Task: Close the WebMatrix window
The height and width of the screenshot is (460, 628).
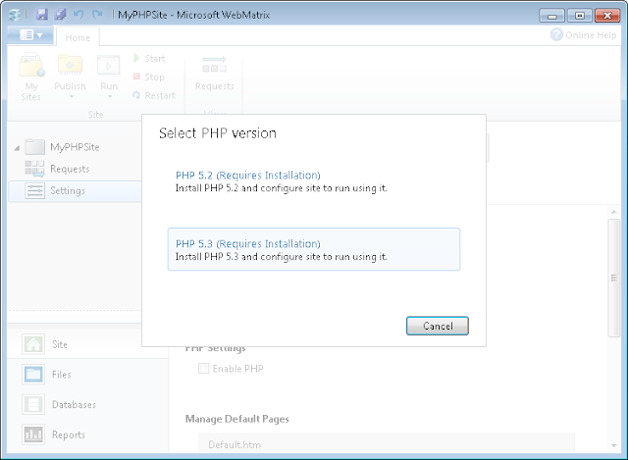Action: click(607, 16)
